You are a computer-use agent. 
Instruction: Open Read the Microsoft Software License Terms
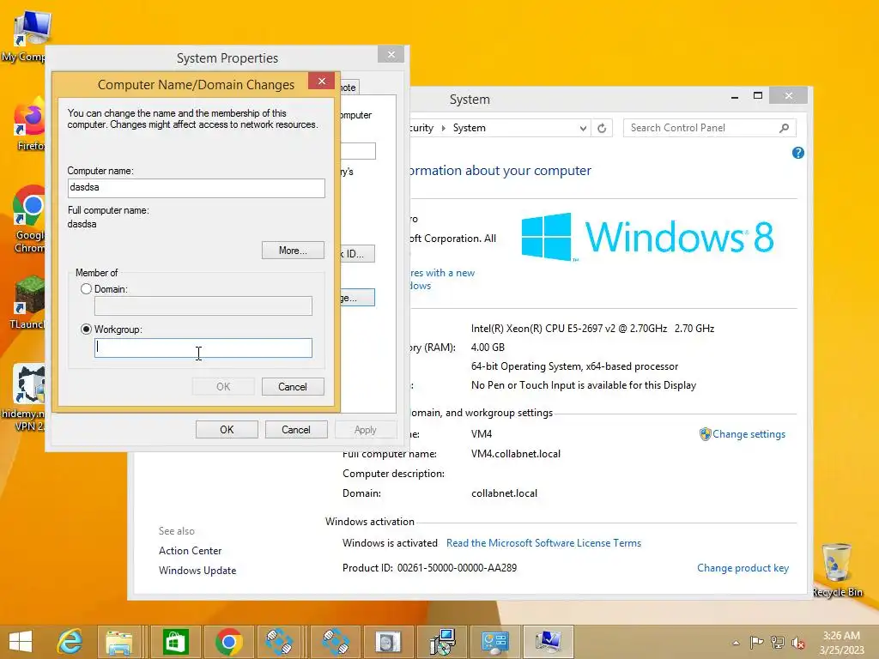543,543
